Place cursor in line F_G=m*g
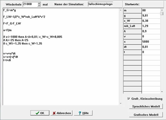This screenshot has width=166, height=120. pyautogui.click(x=9, y=10)
